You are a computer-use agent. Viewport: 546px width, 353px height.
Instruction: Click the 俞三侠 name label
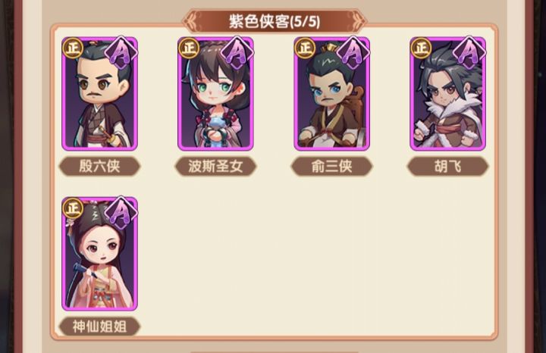click(x=332, y=166)
